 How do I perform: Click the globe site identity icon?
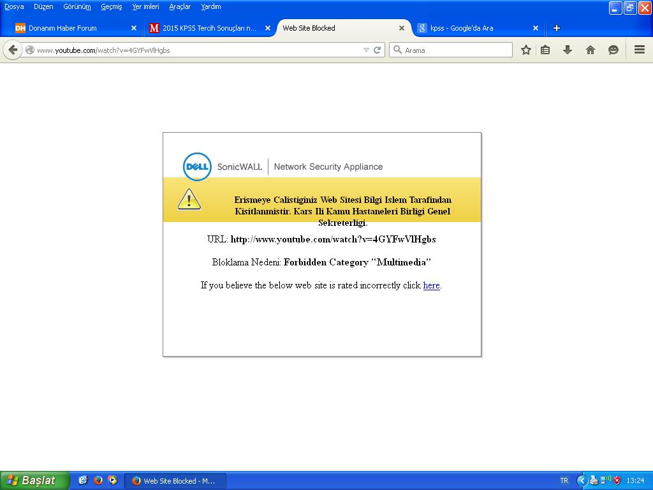(x=30, y=50)
